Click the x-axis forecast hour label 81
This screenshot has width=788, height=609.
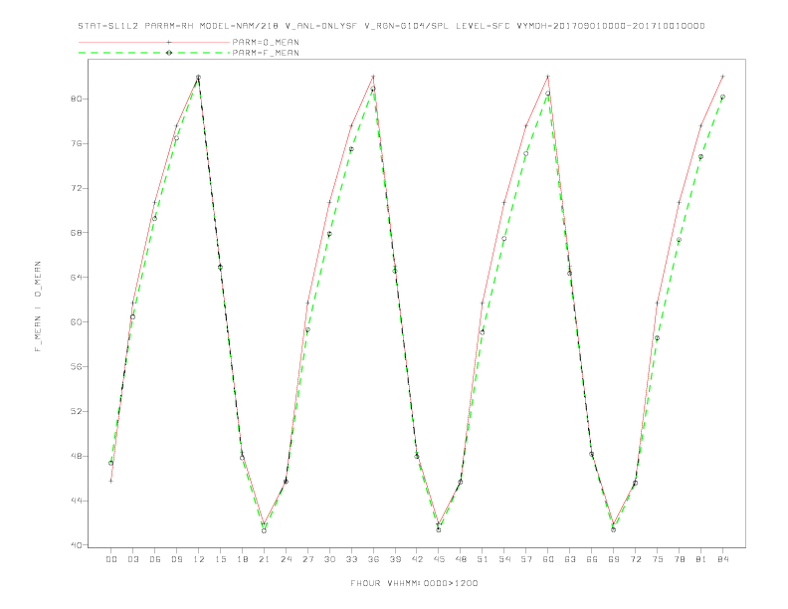(x=701, y=559)
